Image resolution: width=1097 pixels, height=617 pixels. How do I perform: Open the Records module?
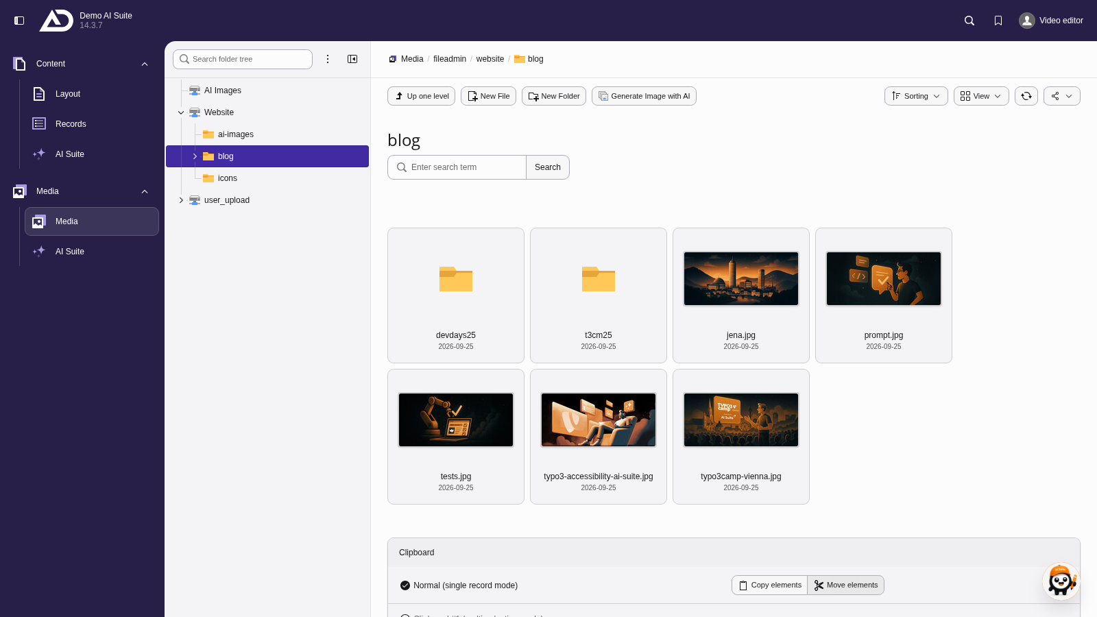pyautogui.click(x=92, y=124)
